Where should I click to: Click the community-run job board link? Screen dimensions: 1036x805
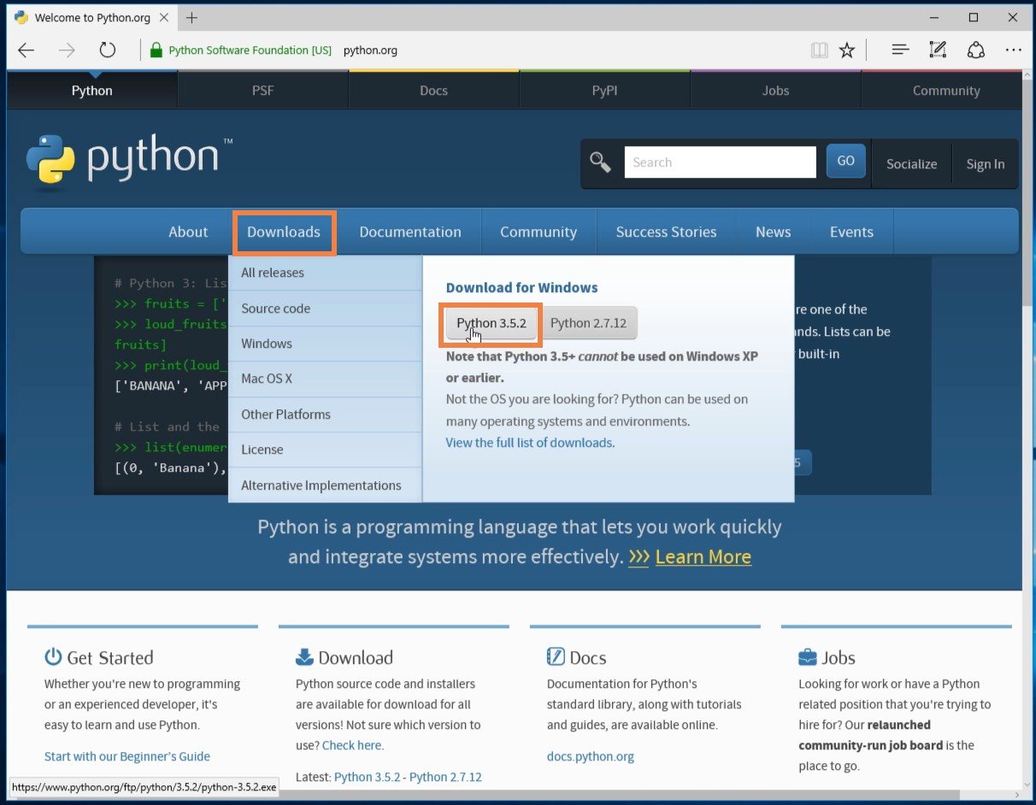[x=871, y=745]
